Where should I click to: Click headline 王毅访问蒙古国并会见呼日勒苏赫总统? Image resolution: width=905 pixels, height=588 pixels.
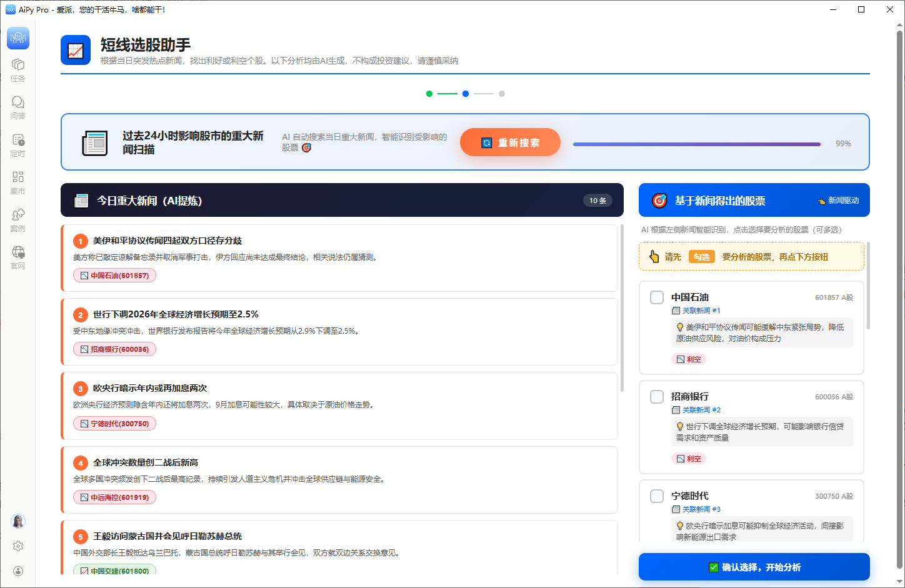(x=167, y=536)
